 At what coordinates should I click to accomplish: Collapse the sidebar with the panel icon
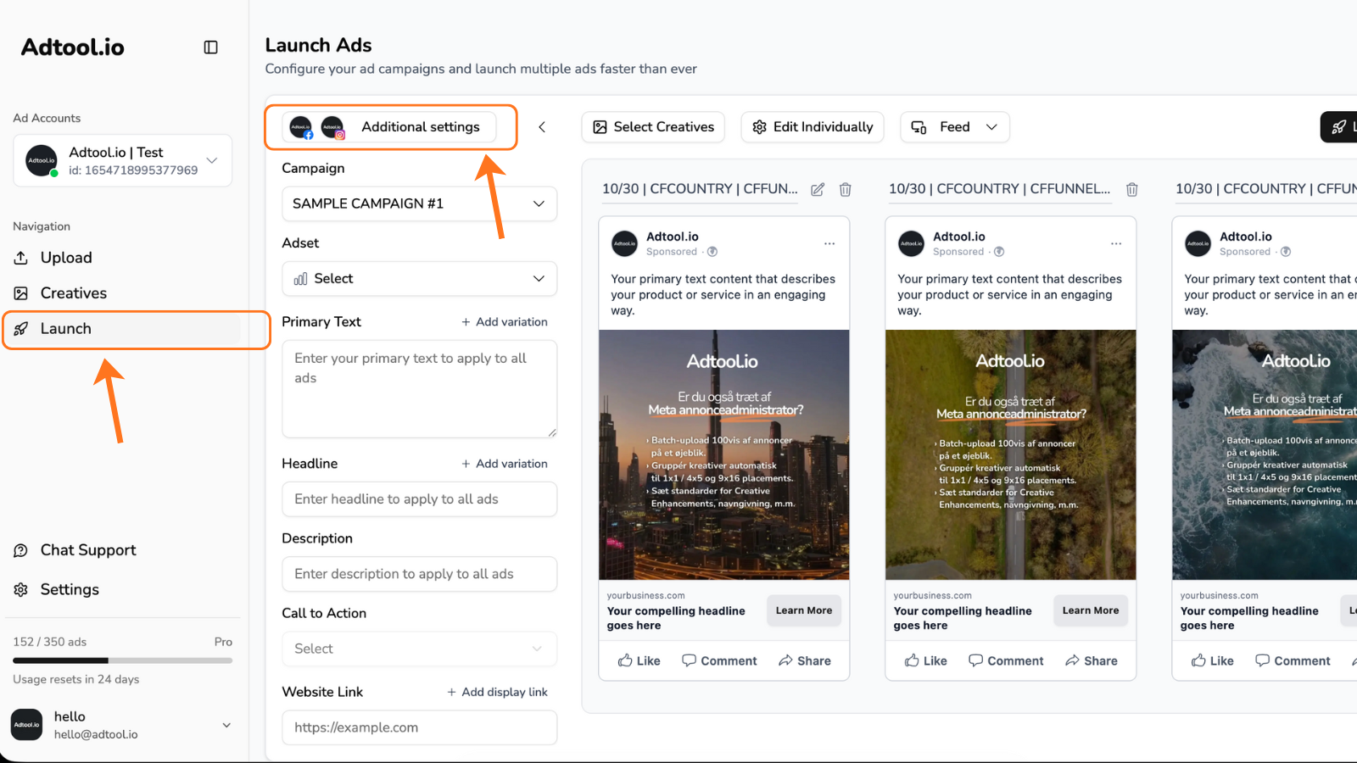coord(211,47)
